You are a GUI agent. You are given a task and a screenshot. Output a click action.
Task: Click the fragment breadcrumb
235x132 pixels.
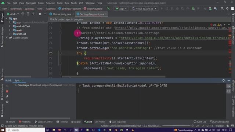pyautogui.click(x=51, y=9)
